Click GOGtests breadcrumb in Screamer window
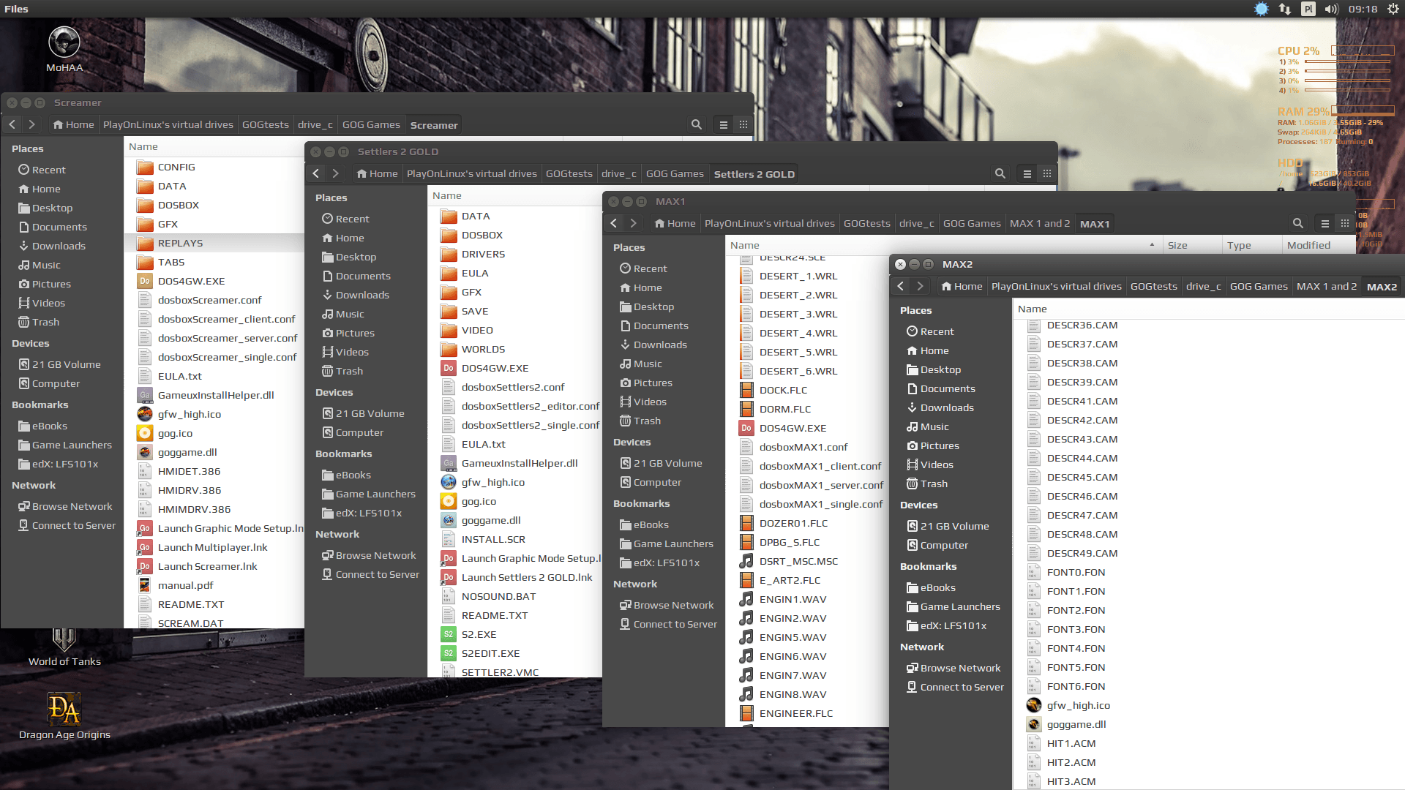 click(266, 124)
